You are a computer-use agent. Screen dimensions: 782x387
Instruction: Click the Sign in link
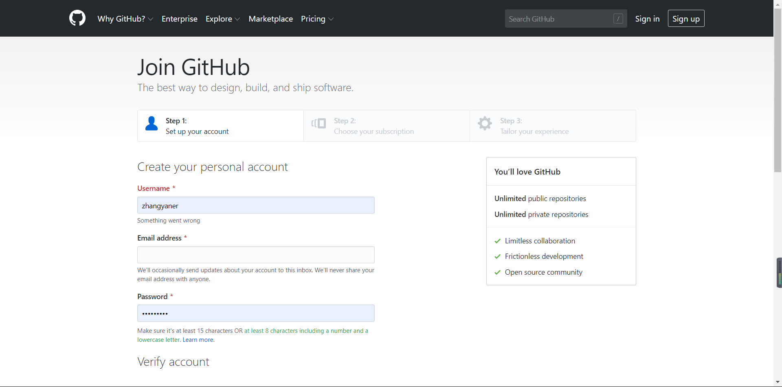(x=647, y=19)
